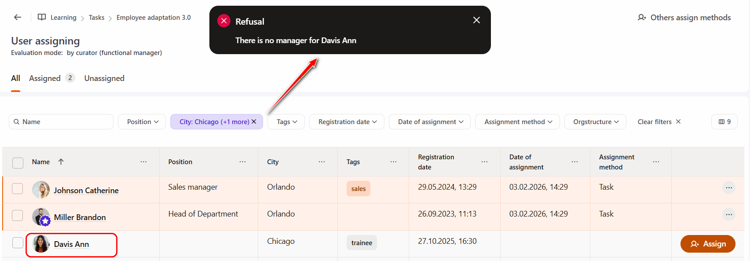Click the Name column sort arrow
This screenshot has height=261, width=750.
(61, 162)
